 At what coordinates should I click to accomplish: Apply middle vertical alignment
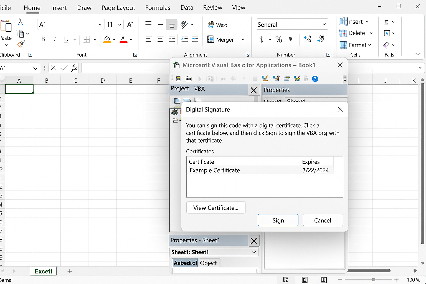(x=160, y=25)
